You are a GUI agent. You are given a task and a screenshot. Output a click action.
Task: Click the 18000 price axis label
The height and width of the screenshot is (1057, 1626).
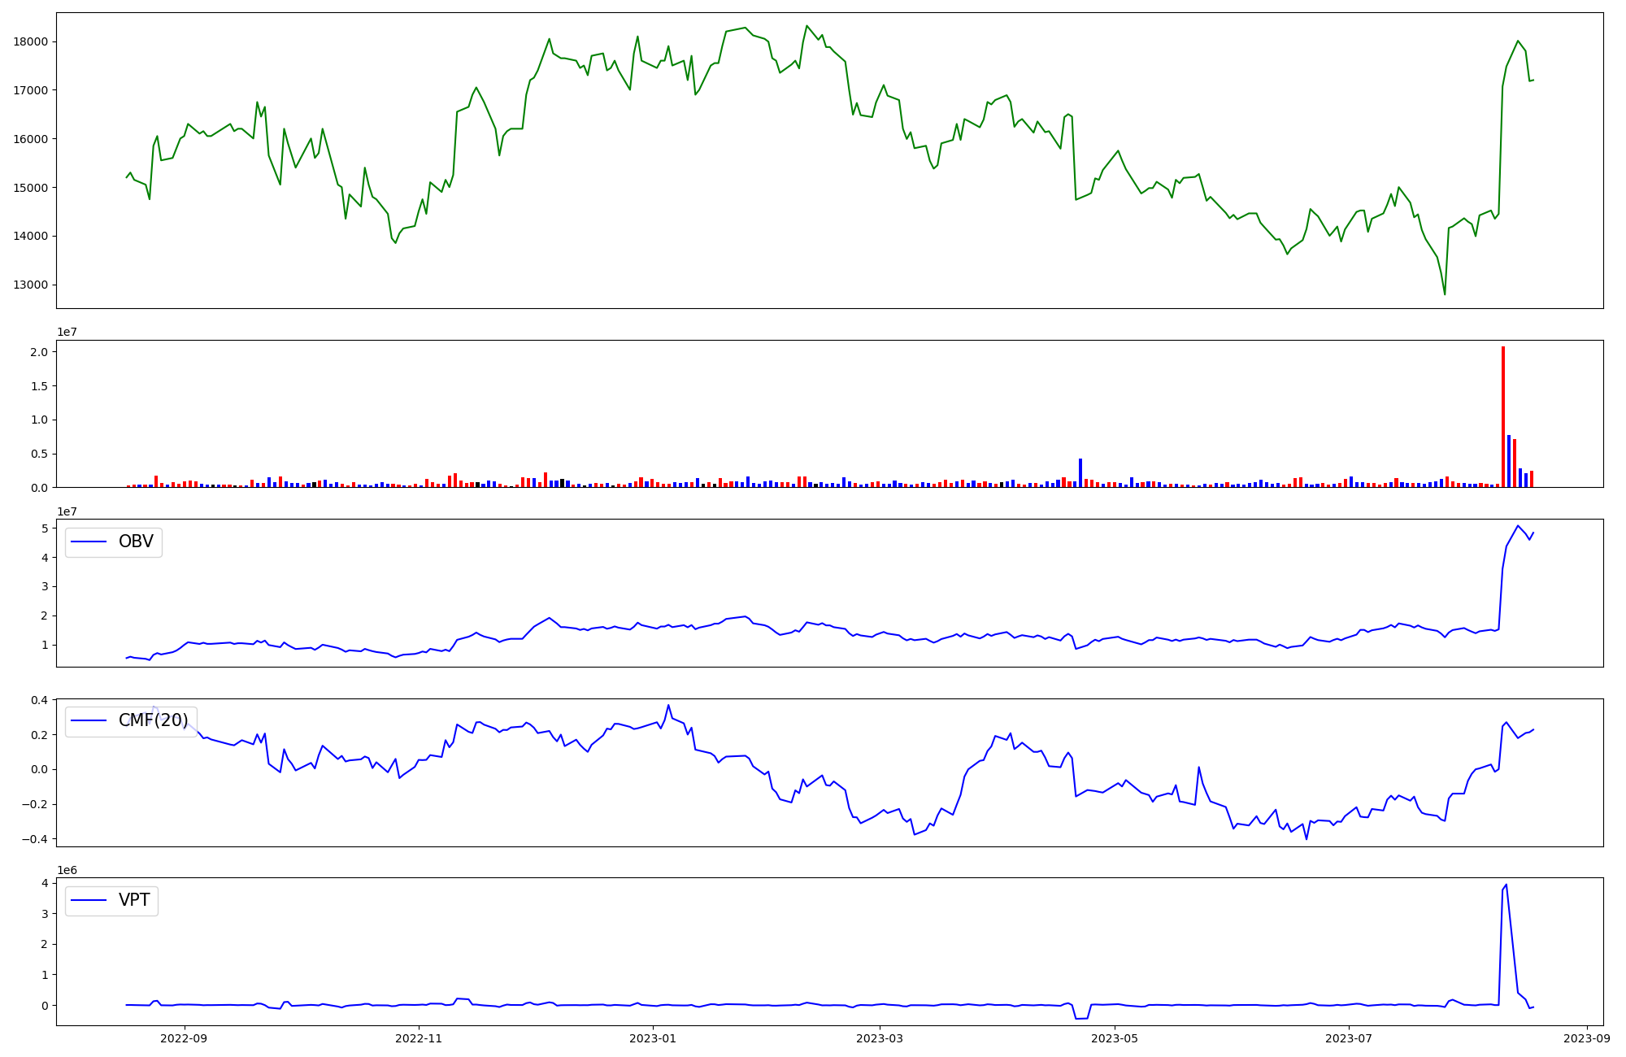point(30,42)
